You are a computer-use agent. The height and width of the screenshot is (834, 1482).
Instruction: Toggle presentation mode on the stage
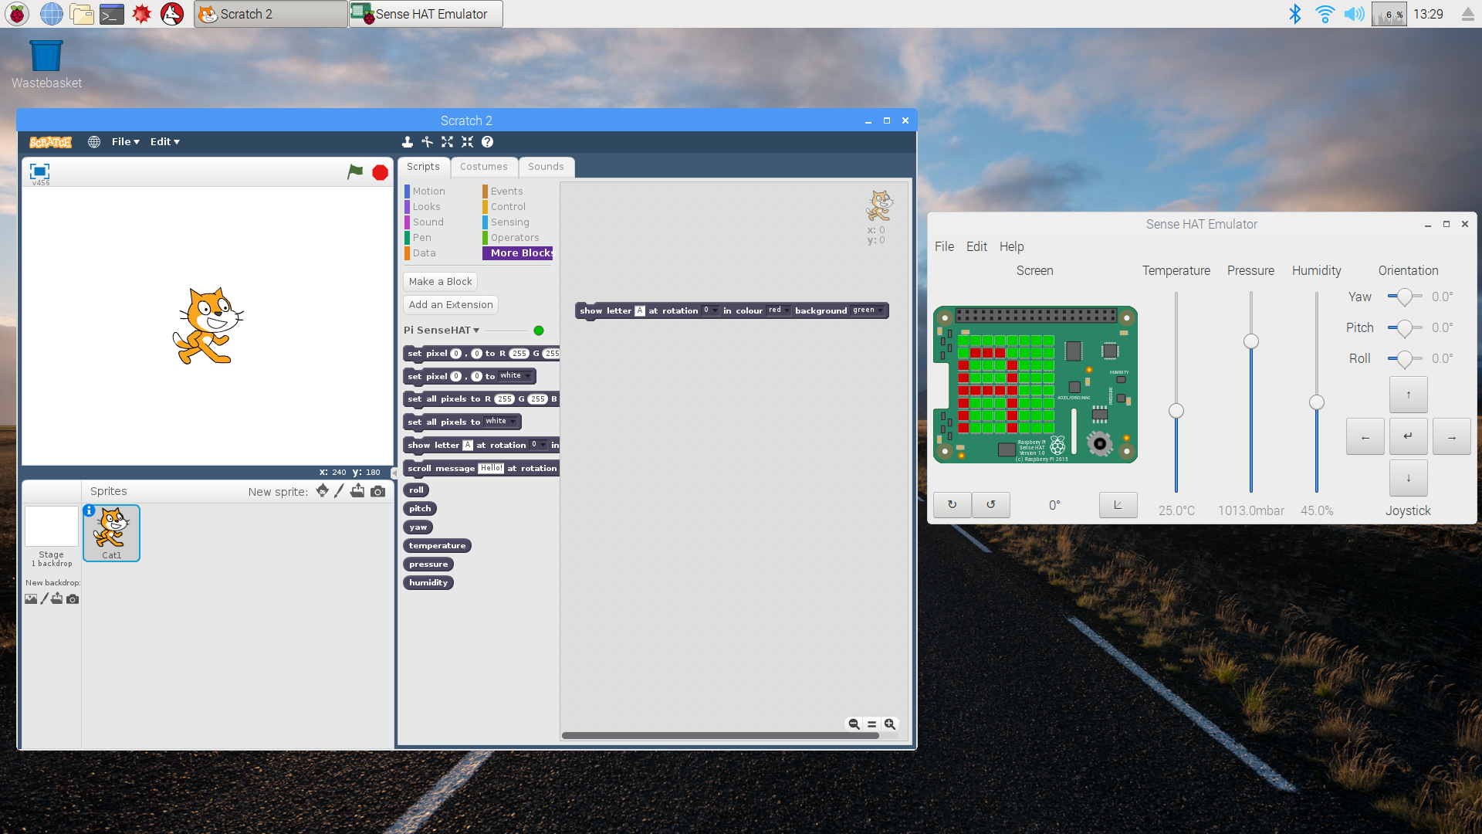39,173
